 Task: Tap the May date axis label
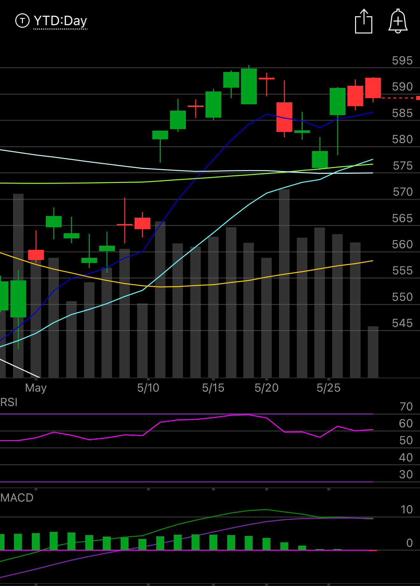(x=36, y=388)
